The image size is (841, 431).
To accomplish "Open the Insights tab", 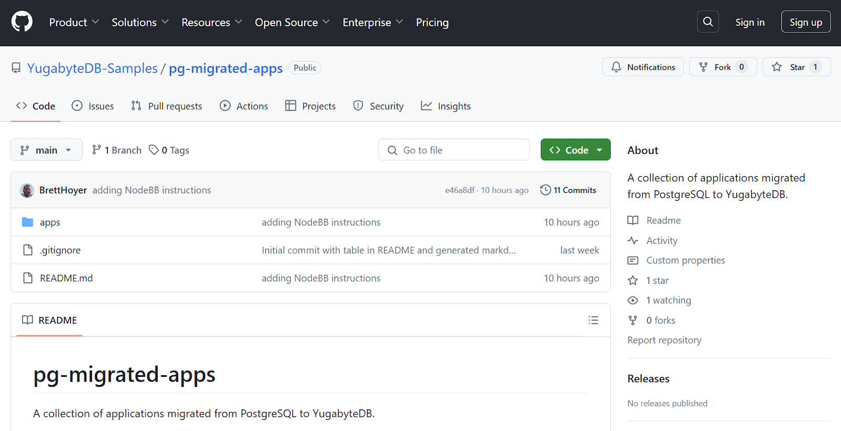I will (x=446, y=106).
